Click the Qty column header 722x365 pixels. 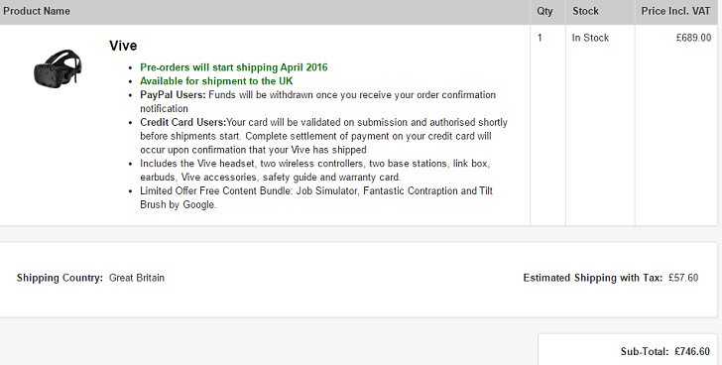(x=544, y=11)
